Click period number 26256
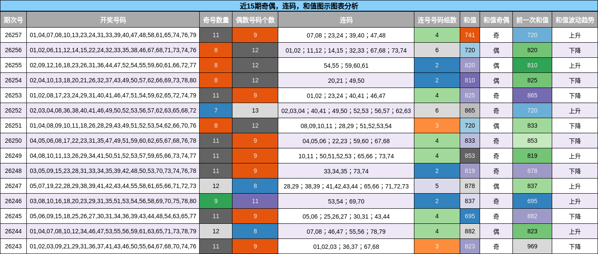Viewport: 598px width, 254px height. (13, 50)
